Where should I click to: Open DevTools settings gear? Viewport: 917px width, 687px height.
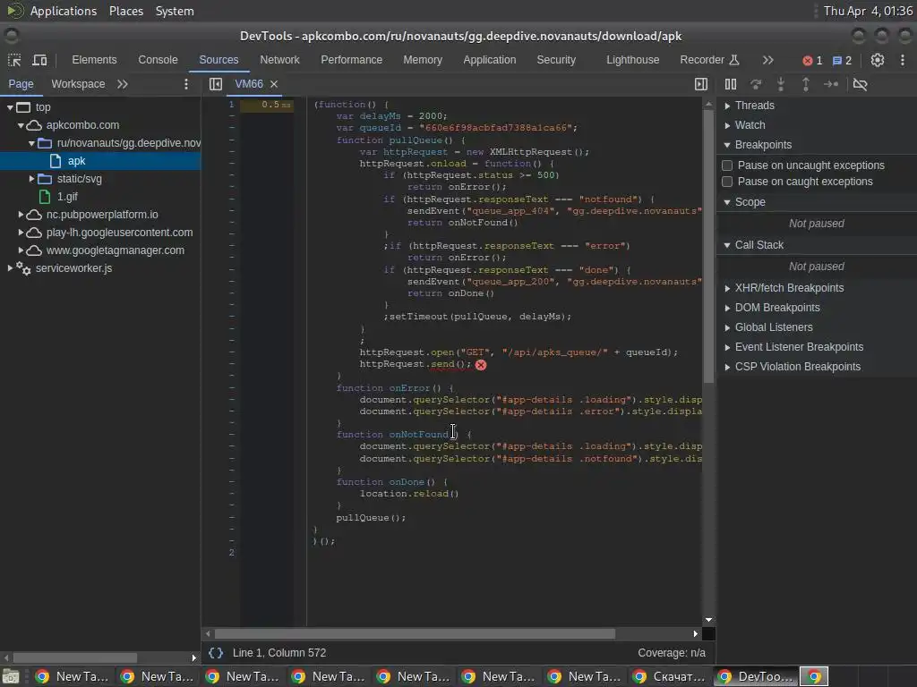(x=878, y=60)
